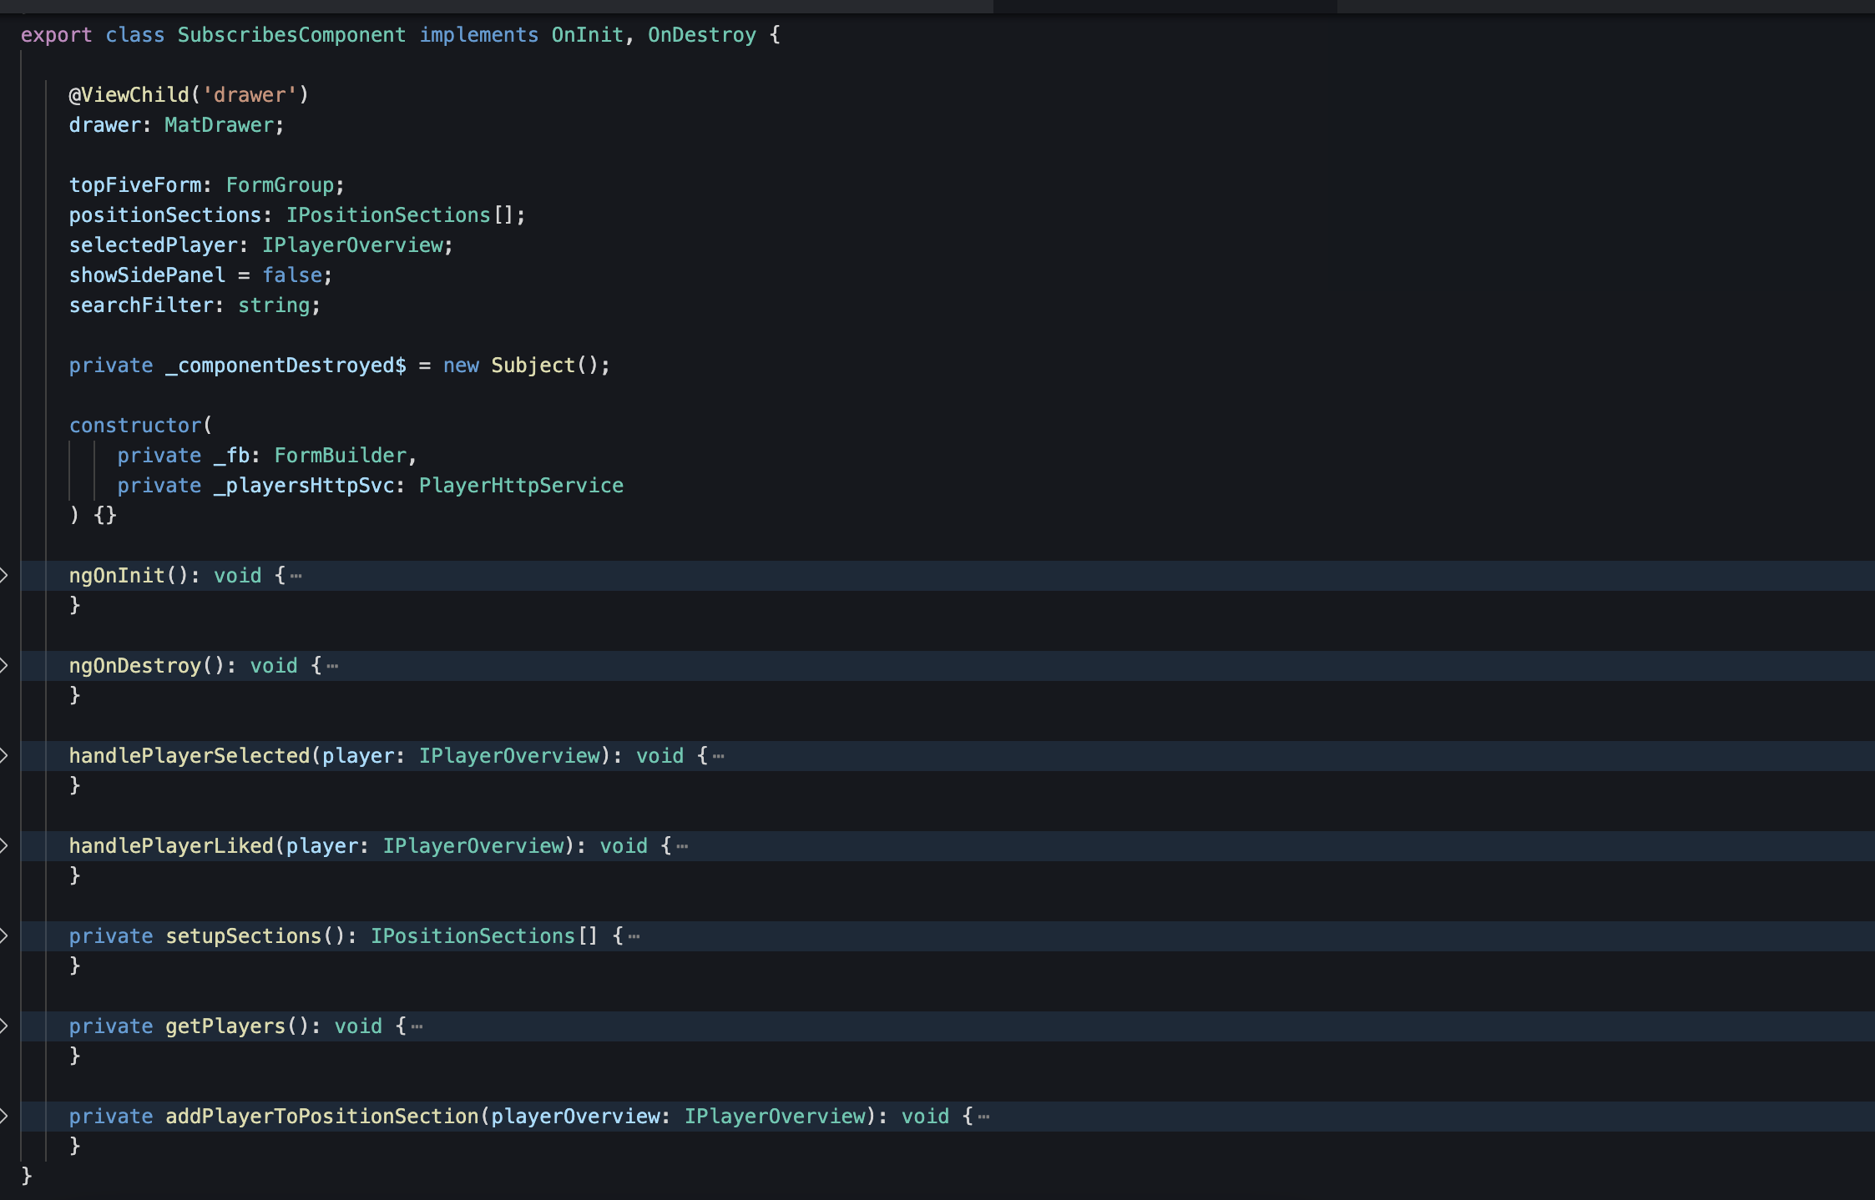Click the SubscribesComponent class name
This screenshot has height=1200, width=1875.
tap(291, 35)
